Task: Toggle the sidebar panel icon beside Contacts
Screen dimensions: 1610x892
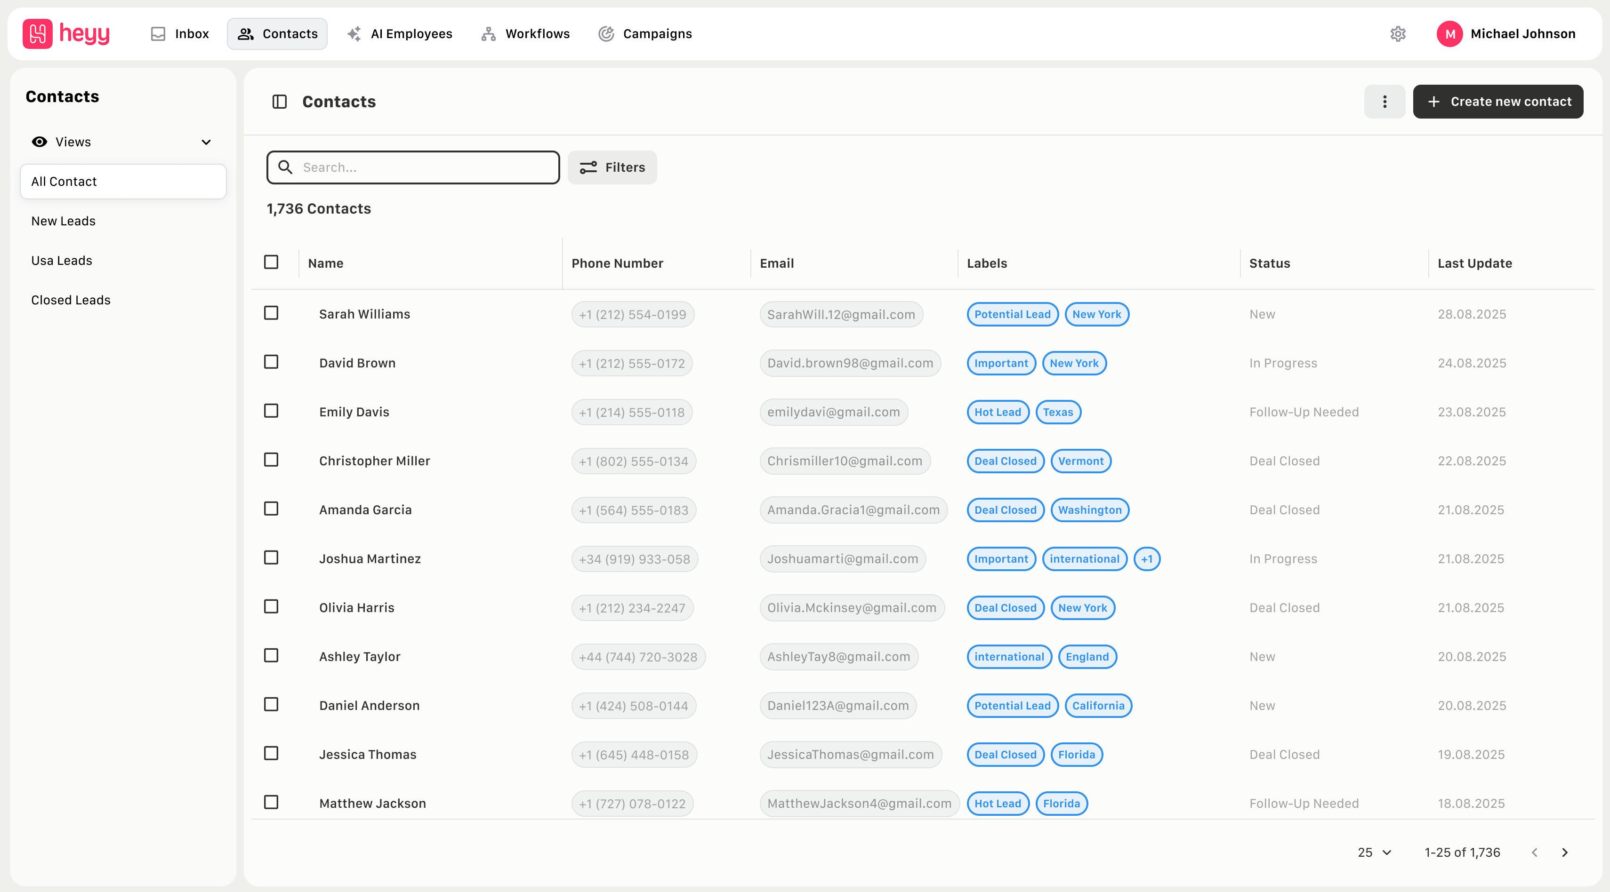Action: pos(279,102)
